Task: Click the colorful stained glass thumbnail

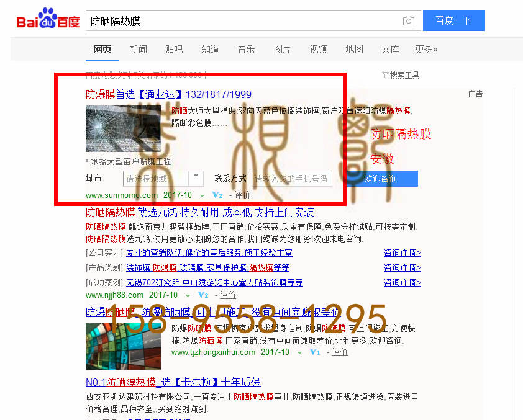Action: tap(123, 346)
